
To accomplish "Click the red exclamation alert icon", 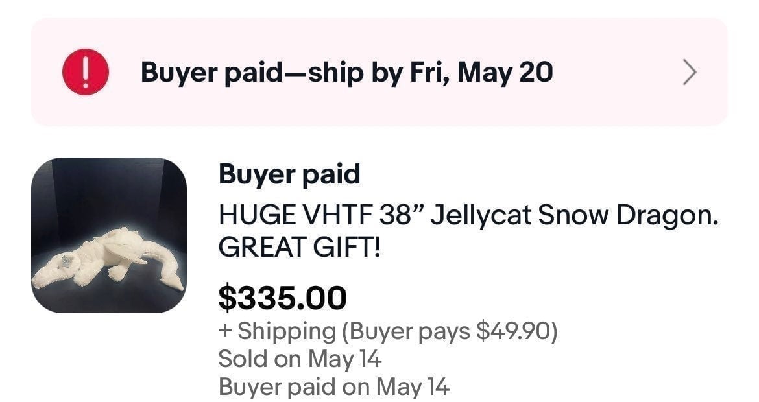I will point(86,72).
